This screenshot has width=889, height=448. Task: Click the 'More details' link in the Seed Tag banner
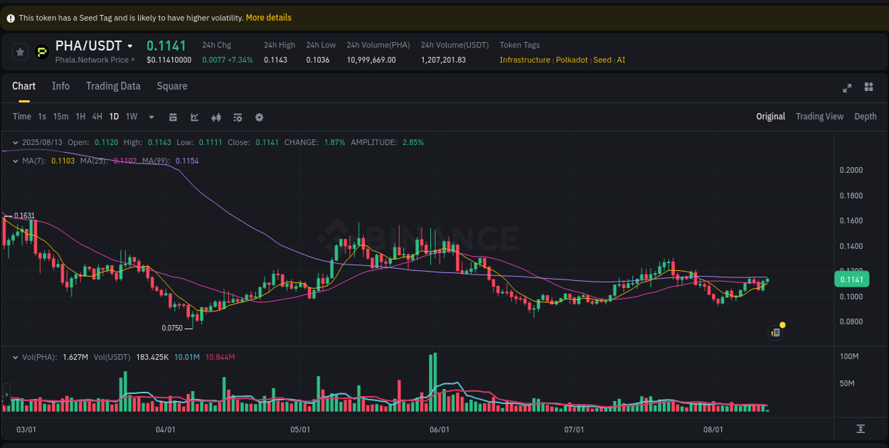tap(268, 17)
